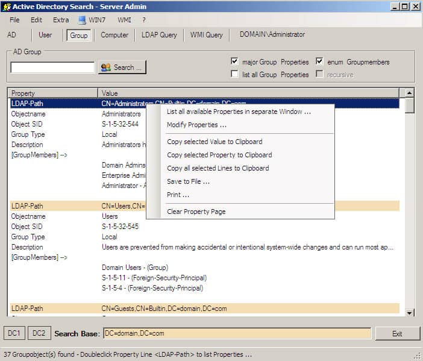Image resolution: width=423 pixels, height=361 pixels.
Task: Switch to the User tab
Action: pyautogui.click(x=45, y=35)
